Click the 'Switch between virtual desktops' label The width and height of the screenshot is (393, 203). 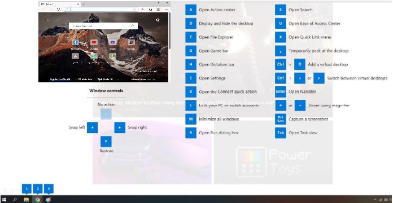point(357,78)
